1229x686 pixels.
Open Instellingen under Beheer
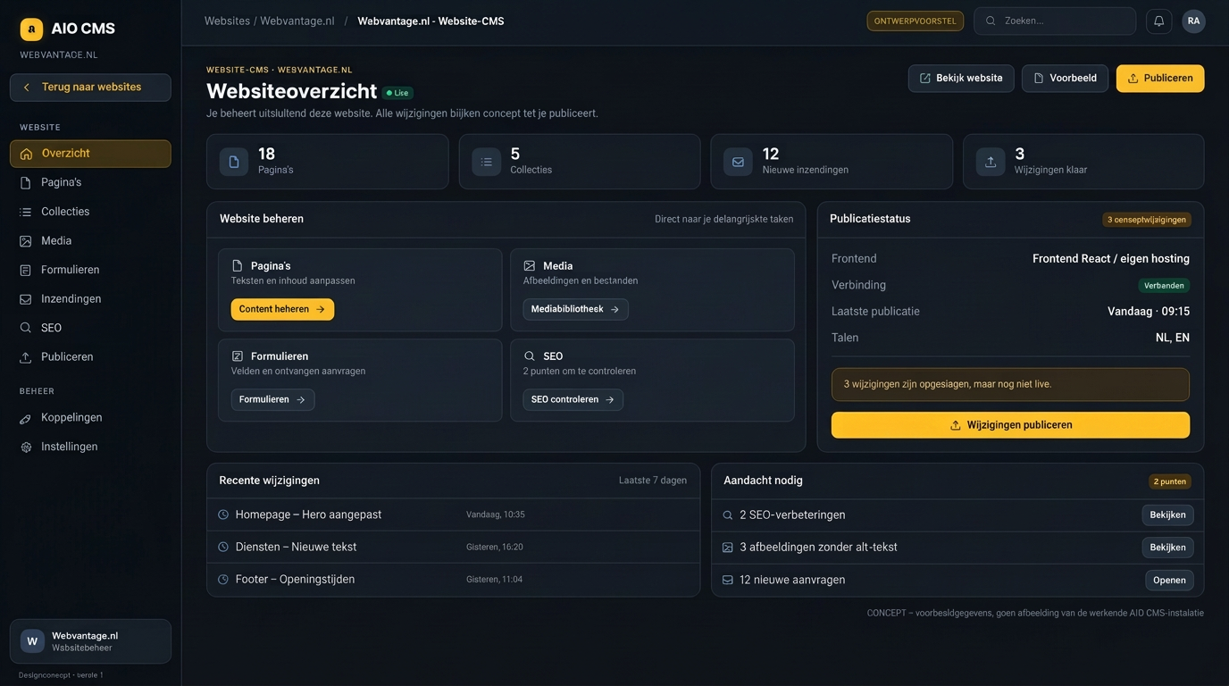(x=90, y=447)
